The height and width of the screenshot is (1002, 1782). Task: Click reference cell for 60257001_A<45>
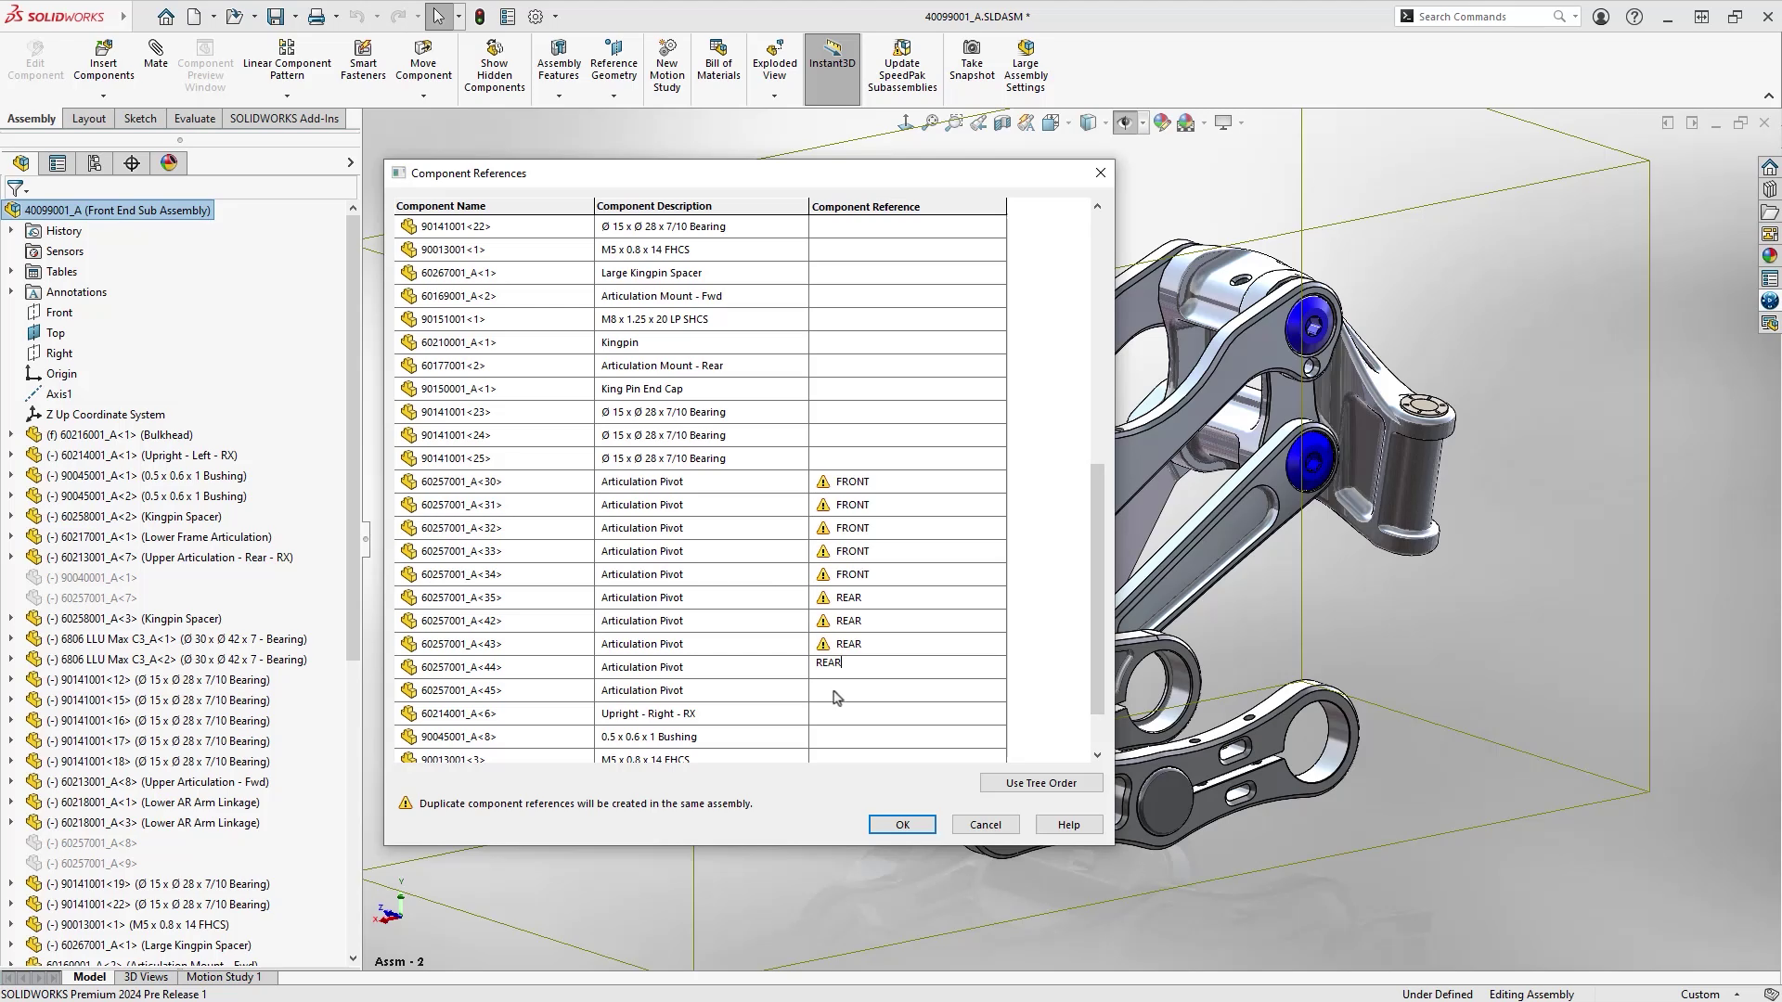pos(907,690)
